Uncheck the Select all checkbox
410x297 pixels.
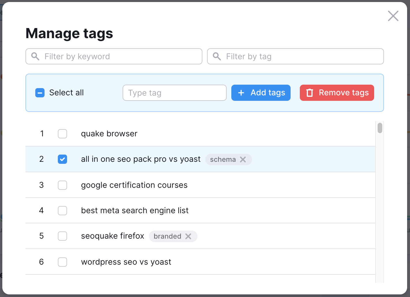click(x=40, y=93)
